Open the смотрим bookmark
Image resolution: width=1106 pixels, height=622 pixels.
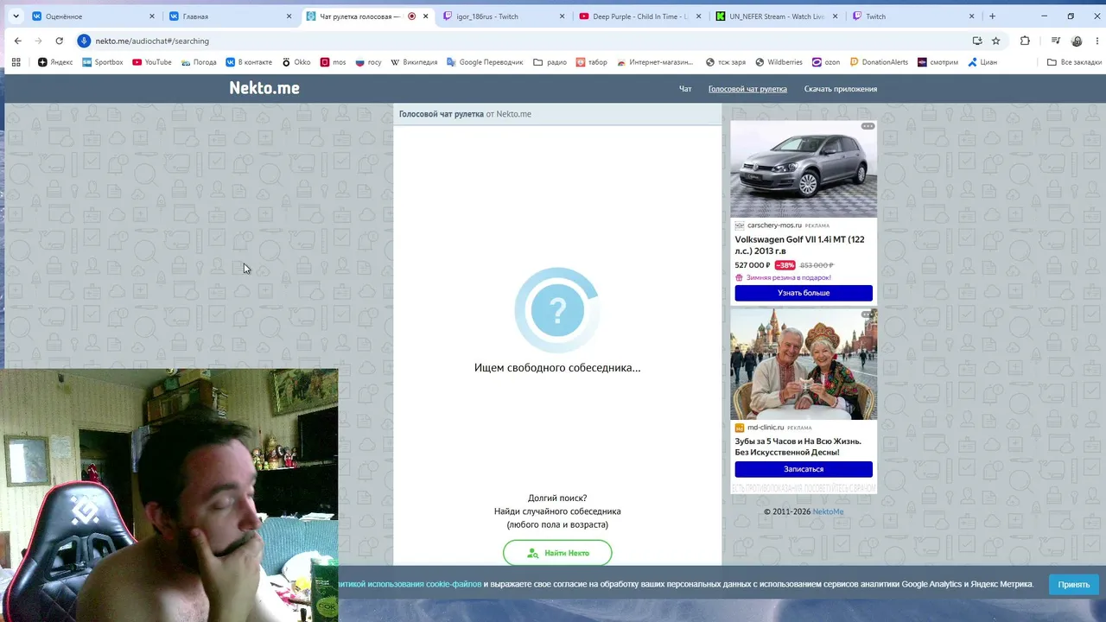click(x=938, y=62)
